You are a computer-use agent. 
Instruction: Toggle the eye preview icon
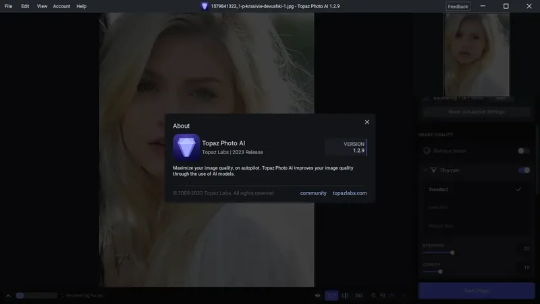pos(317,295)
